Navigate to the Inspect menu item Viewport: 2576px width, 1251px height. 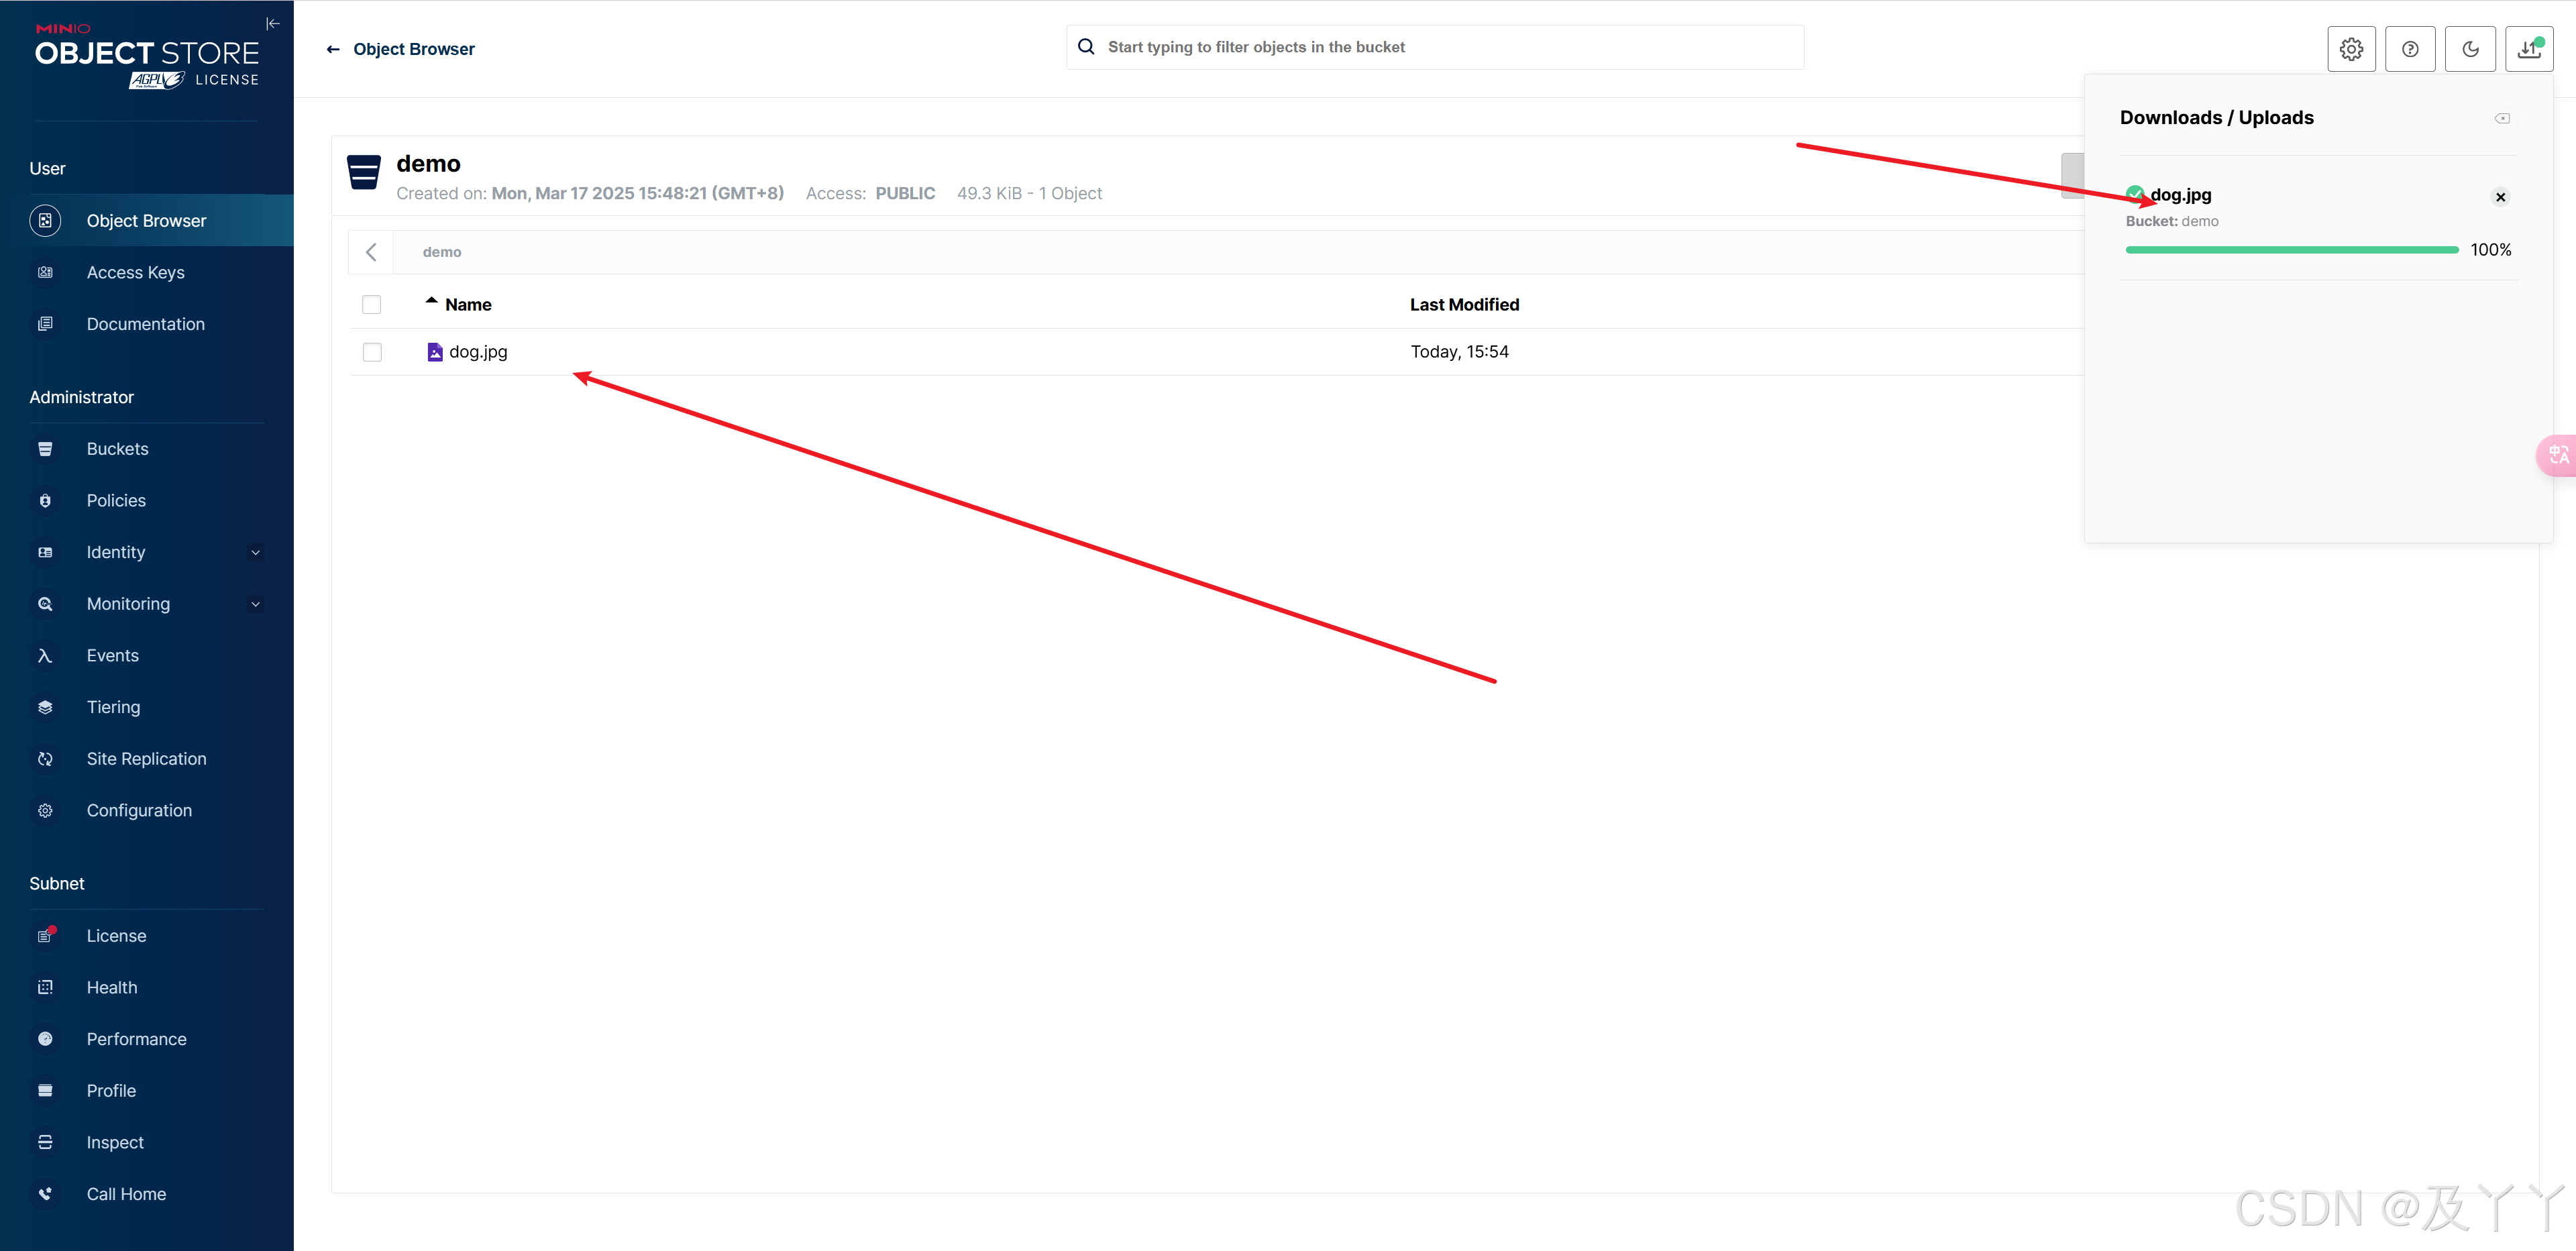point(114,1141)
